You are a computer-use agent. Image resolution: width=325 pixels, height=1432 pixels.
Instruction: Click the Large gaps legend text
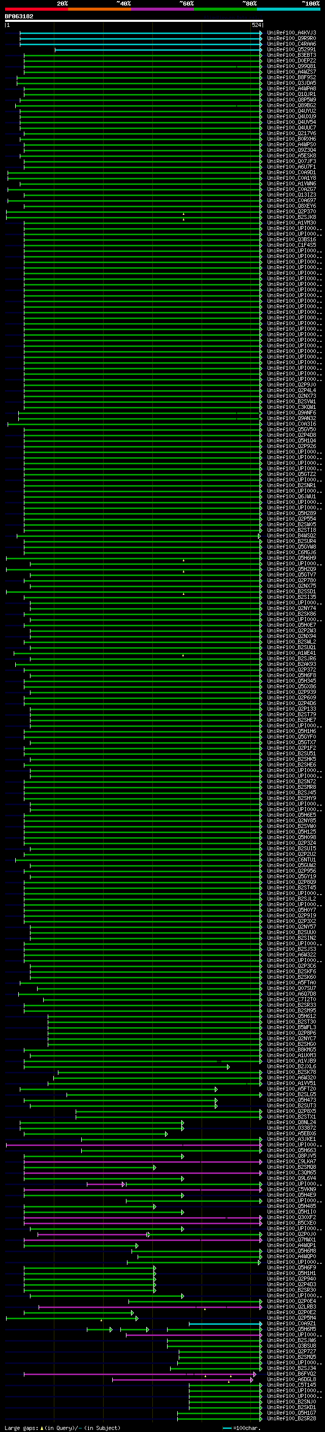[62, 1427]
